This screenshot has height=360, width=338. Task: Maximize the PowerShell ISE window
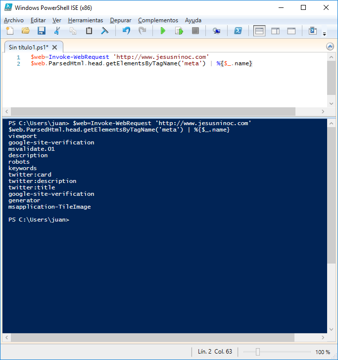coord(303,7)
